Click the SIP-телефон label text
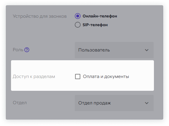Image resolution: width=169 pixels, height=126 pixels. [x=95, y=25]
